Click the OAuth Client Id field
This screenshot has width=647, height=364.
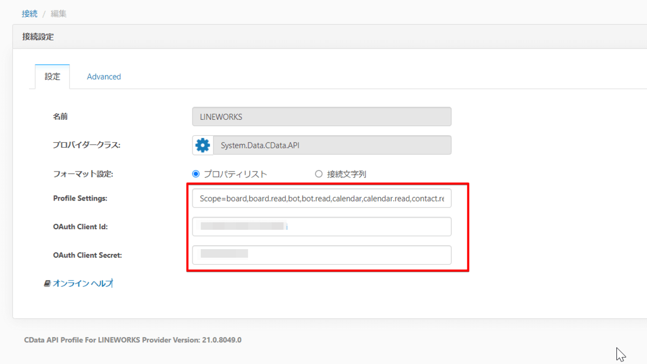[322, 226]
